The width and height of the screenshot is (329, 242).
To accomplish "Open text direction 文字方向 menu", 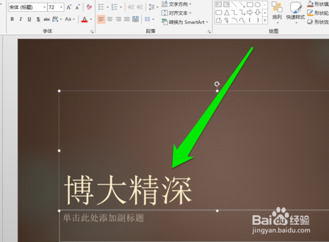I will pos(176,4).
